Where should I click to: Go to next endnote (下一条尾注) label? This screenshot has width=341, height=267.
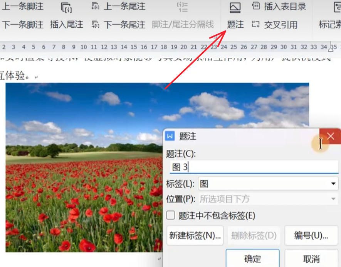[x=124, y=25]
